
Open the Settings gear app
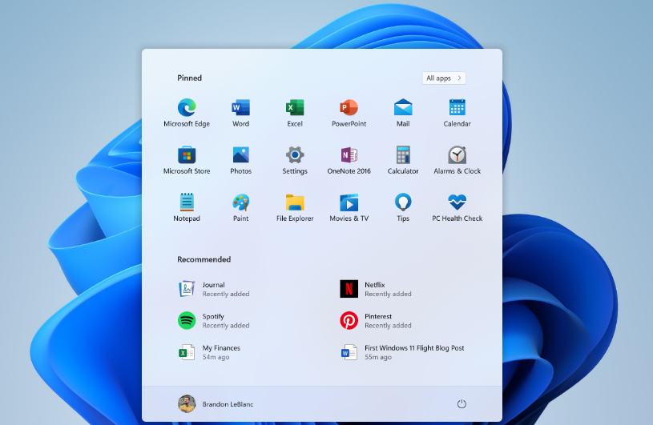pos(295,160)
